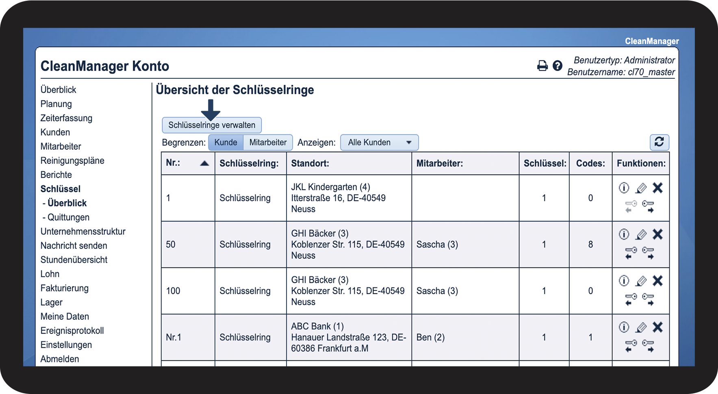Edit key ring 50 with pencil icon
Image resolution: width=718 pixels, height=394 pixels.
tap(641, 235)
